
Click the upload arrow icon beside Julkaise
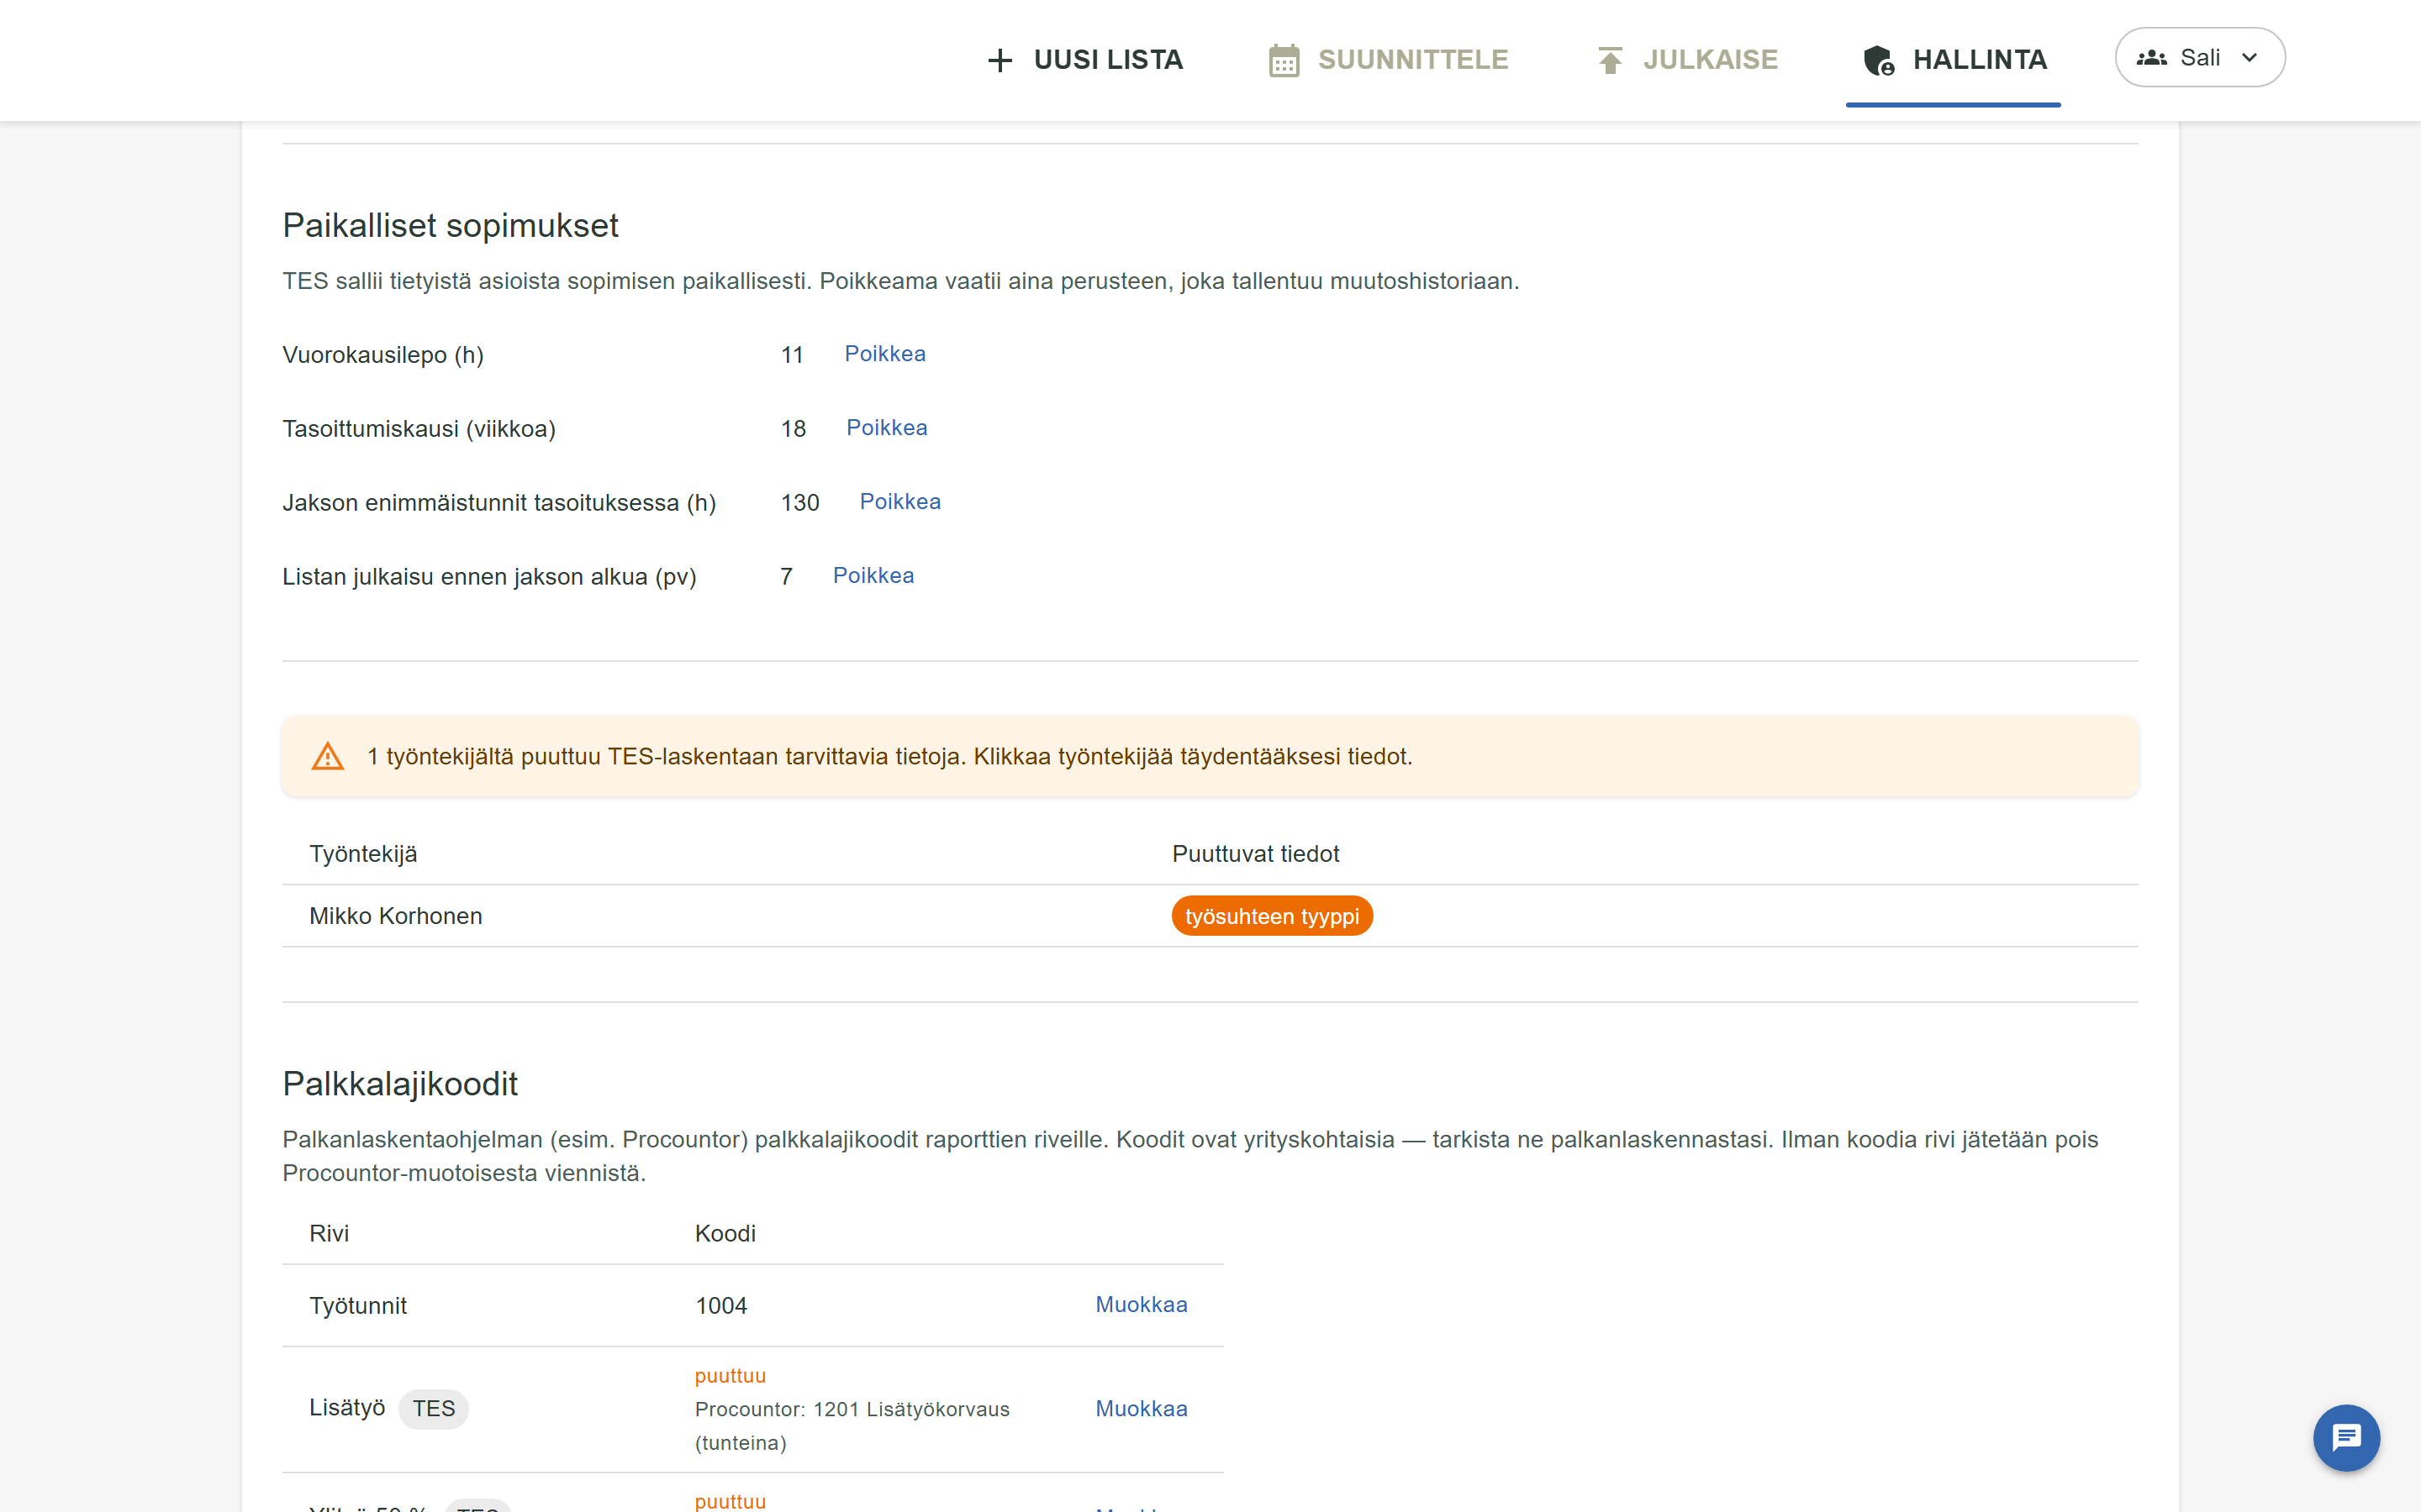coord(1610,60)
